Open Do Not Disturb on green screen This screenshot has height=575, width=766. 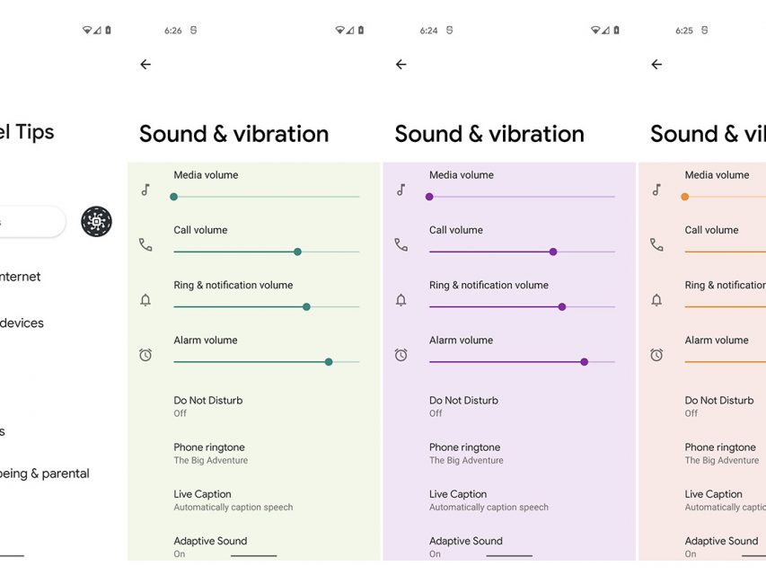(x=208, y=406)
